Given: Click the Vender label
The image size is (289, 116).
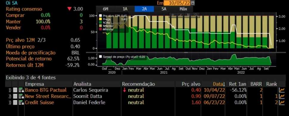Looking at the screenshot, I should click(x=13, y=28).
